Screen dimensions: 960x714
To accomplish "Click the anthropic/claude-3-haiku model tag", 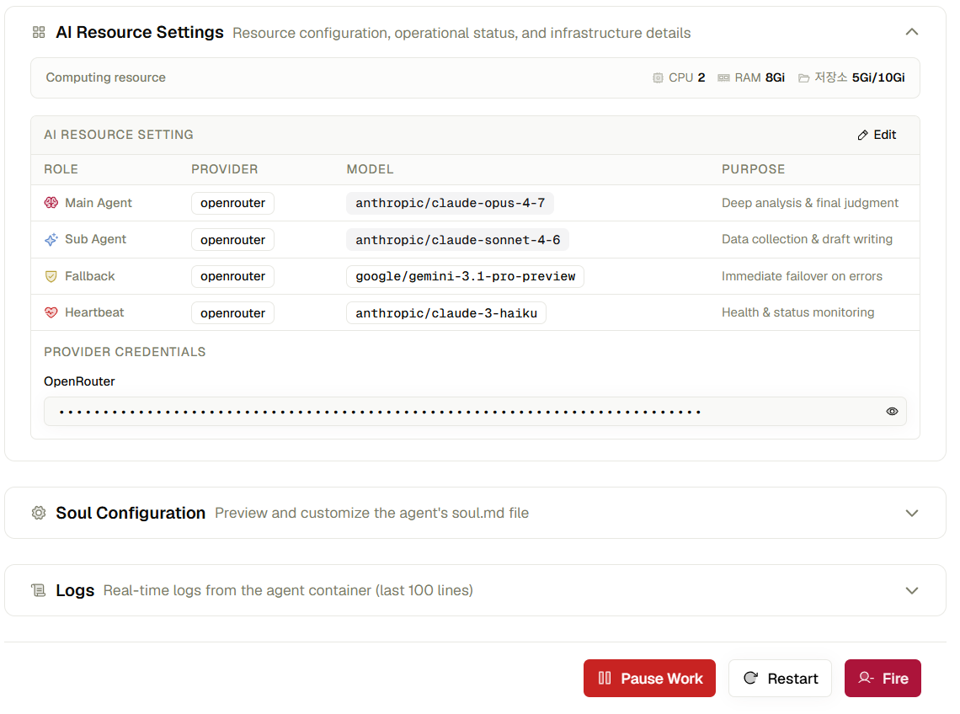I will click(446, 313).
